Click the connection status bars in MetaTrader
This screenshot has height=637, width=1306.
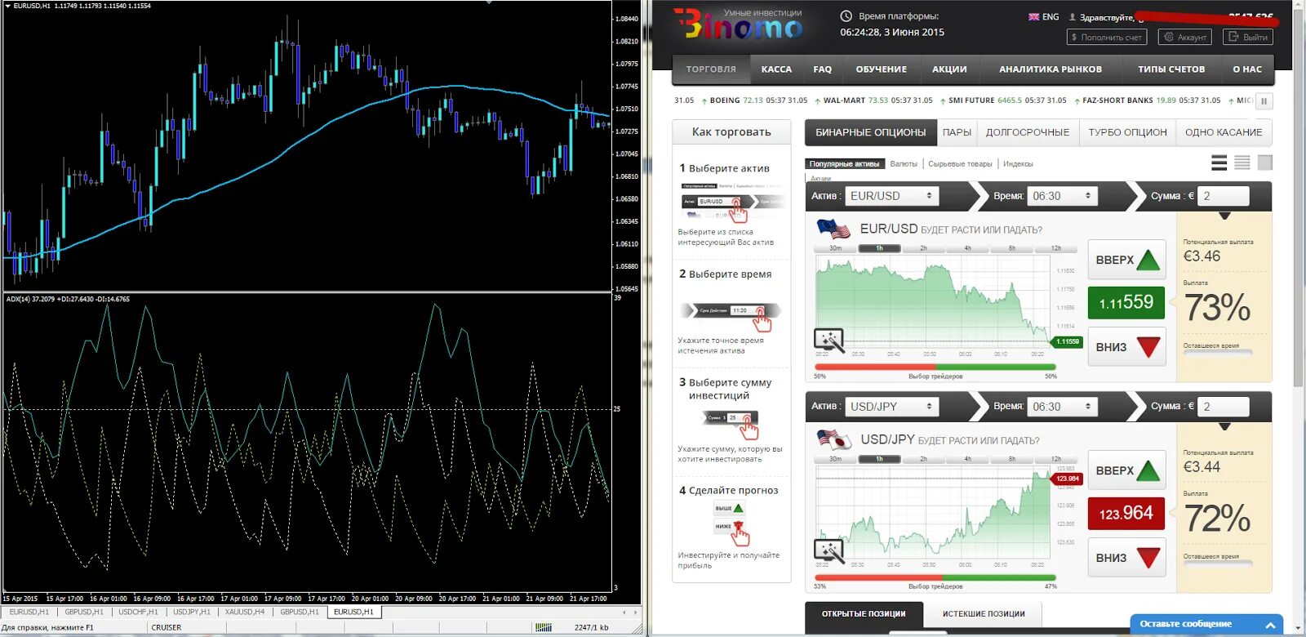543,627
